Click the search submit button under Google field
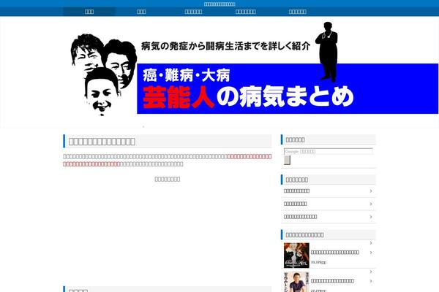This screenshot has height=292, width=439. coord(287,161)
